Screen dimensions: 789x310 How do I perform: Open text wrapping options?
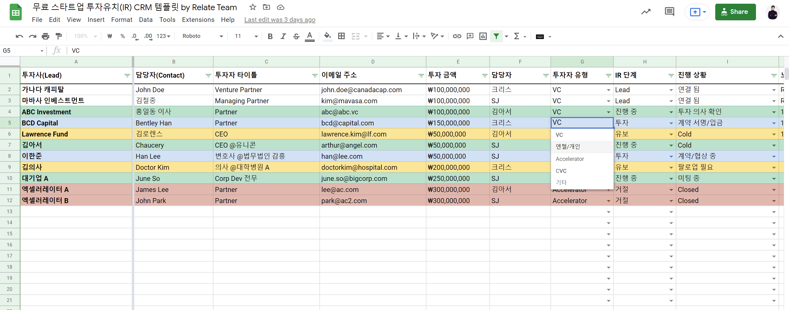[x=419, y=36]
